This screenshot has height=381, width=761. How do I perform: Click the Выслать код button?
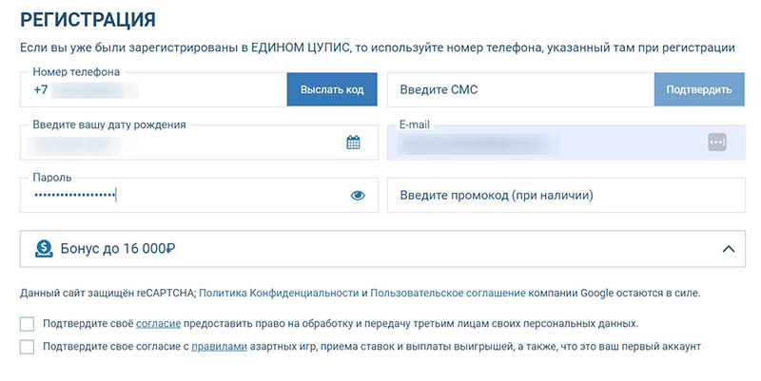(x=332, y=89)
